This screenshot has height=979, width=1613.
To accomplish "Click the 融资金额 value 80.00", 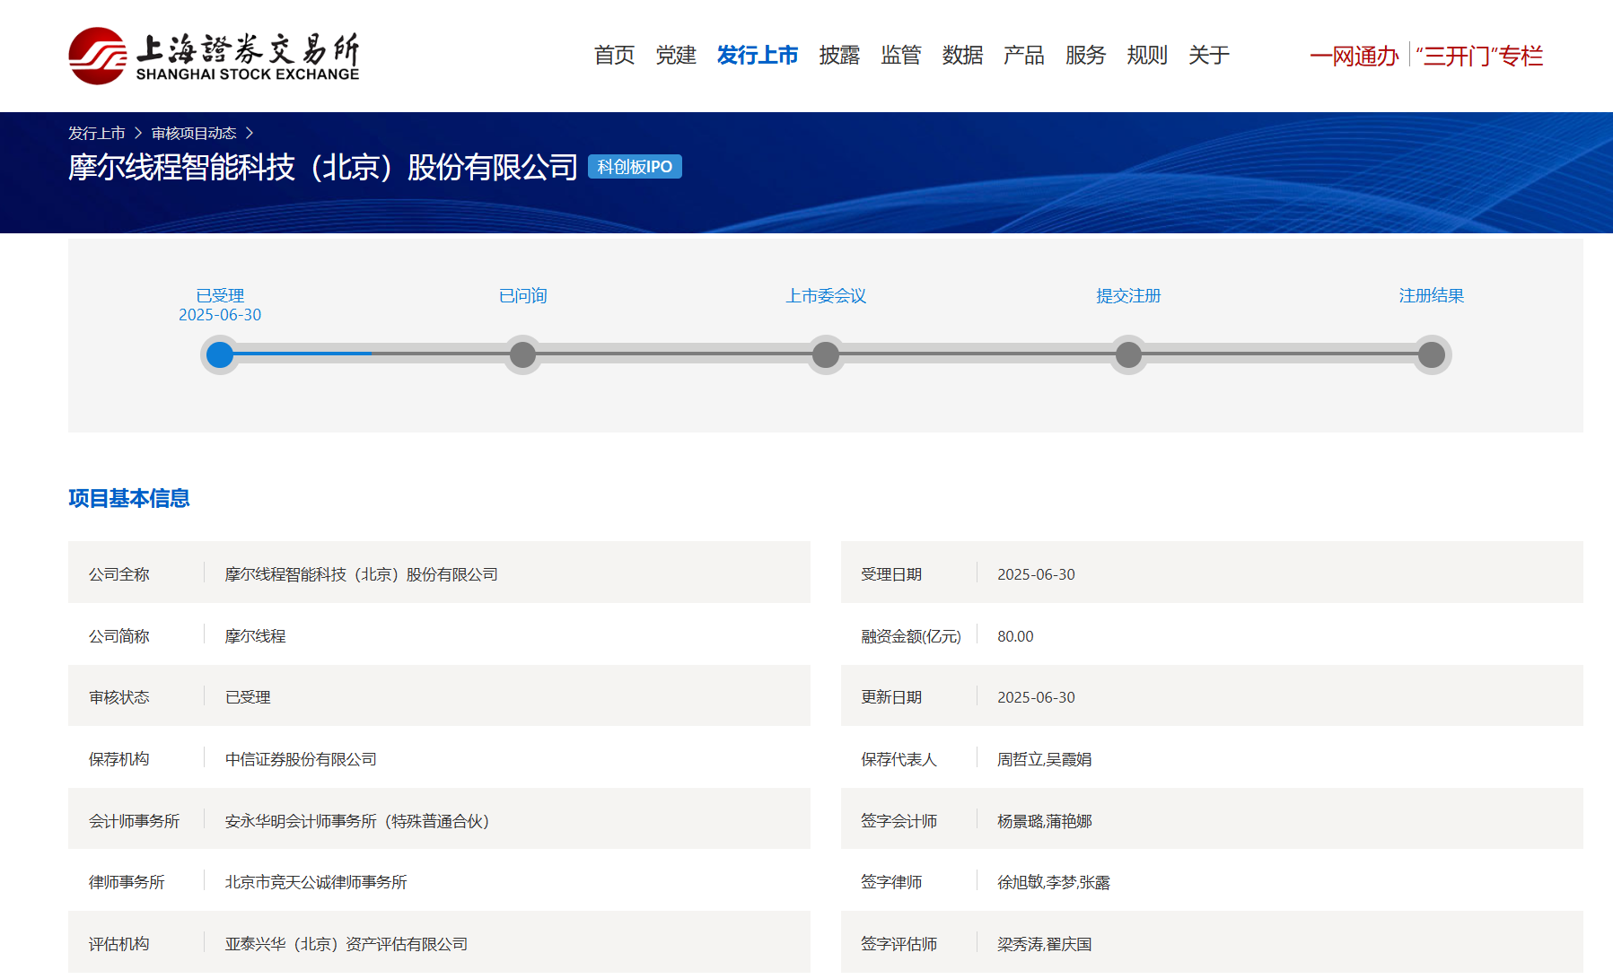I will click(1015, 636).
